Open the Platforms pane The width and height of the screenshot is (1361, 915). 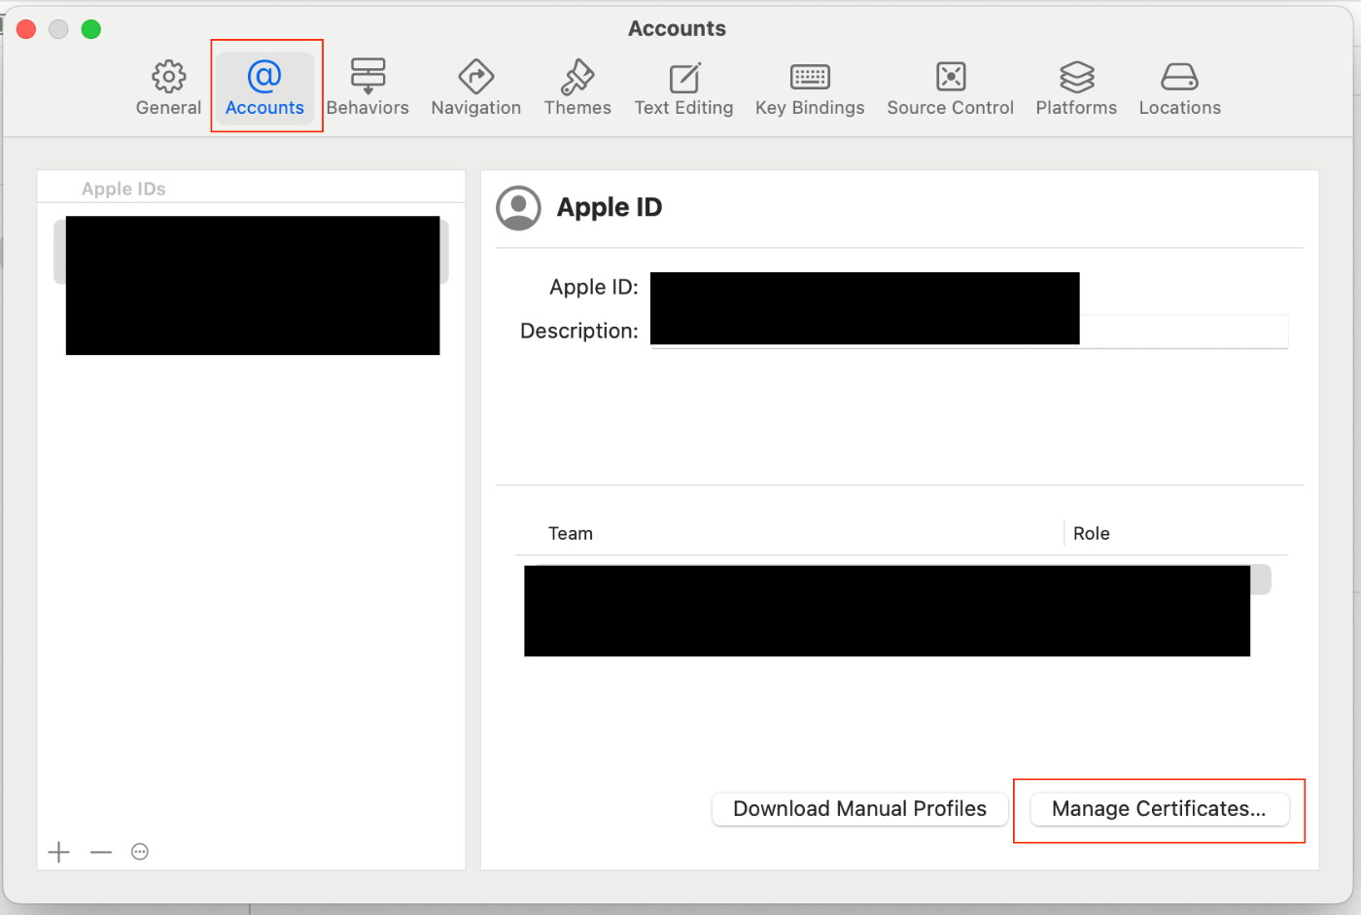[1076, 88]
